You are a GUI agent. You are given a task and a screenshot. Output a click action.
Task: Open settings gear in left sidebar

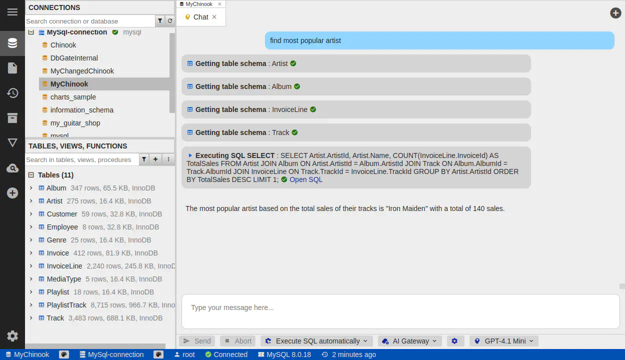point(12,336)
